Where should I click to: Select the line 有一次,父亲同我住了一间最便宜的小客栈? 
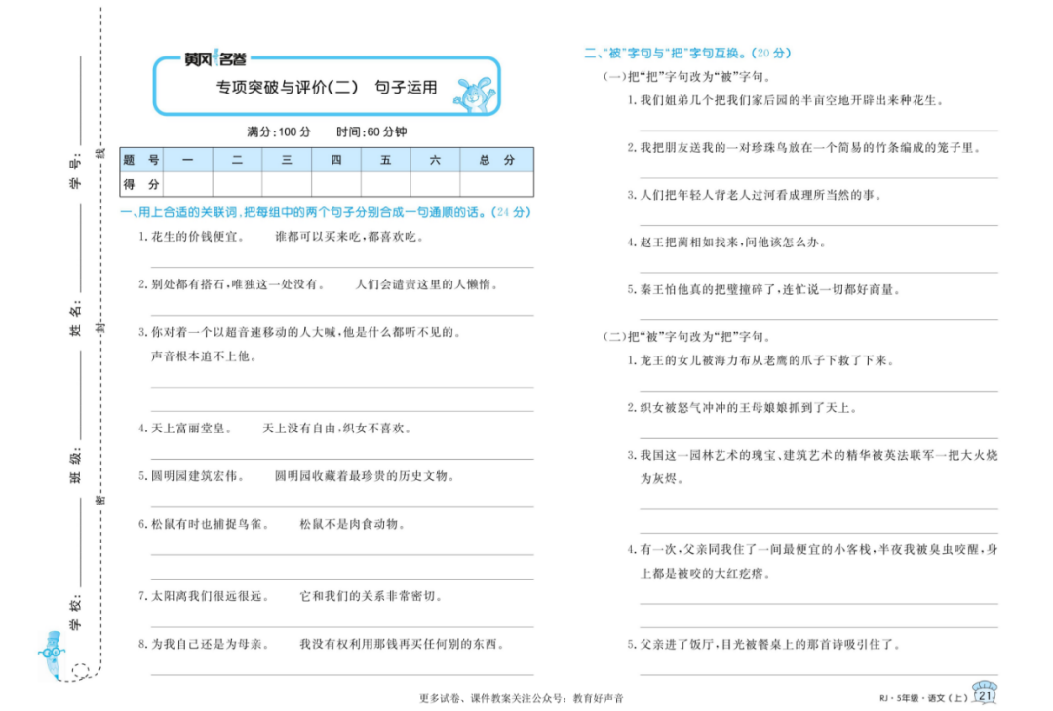tap(819, 549)
